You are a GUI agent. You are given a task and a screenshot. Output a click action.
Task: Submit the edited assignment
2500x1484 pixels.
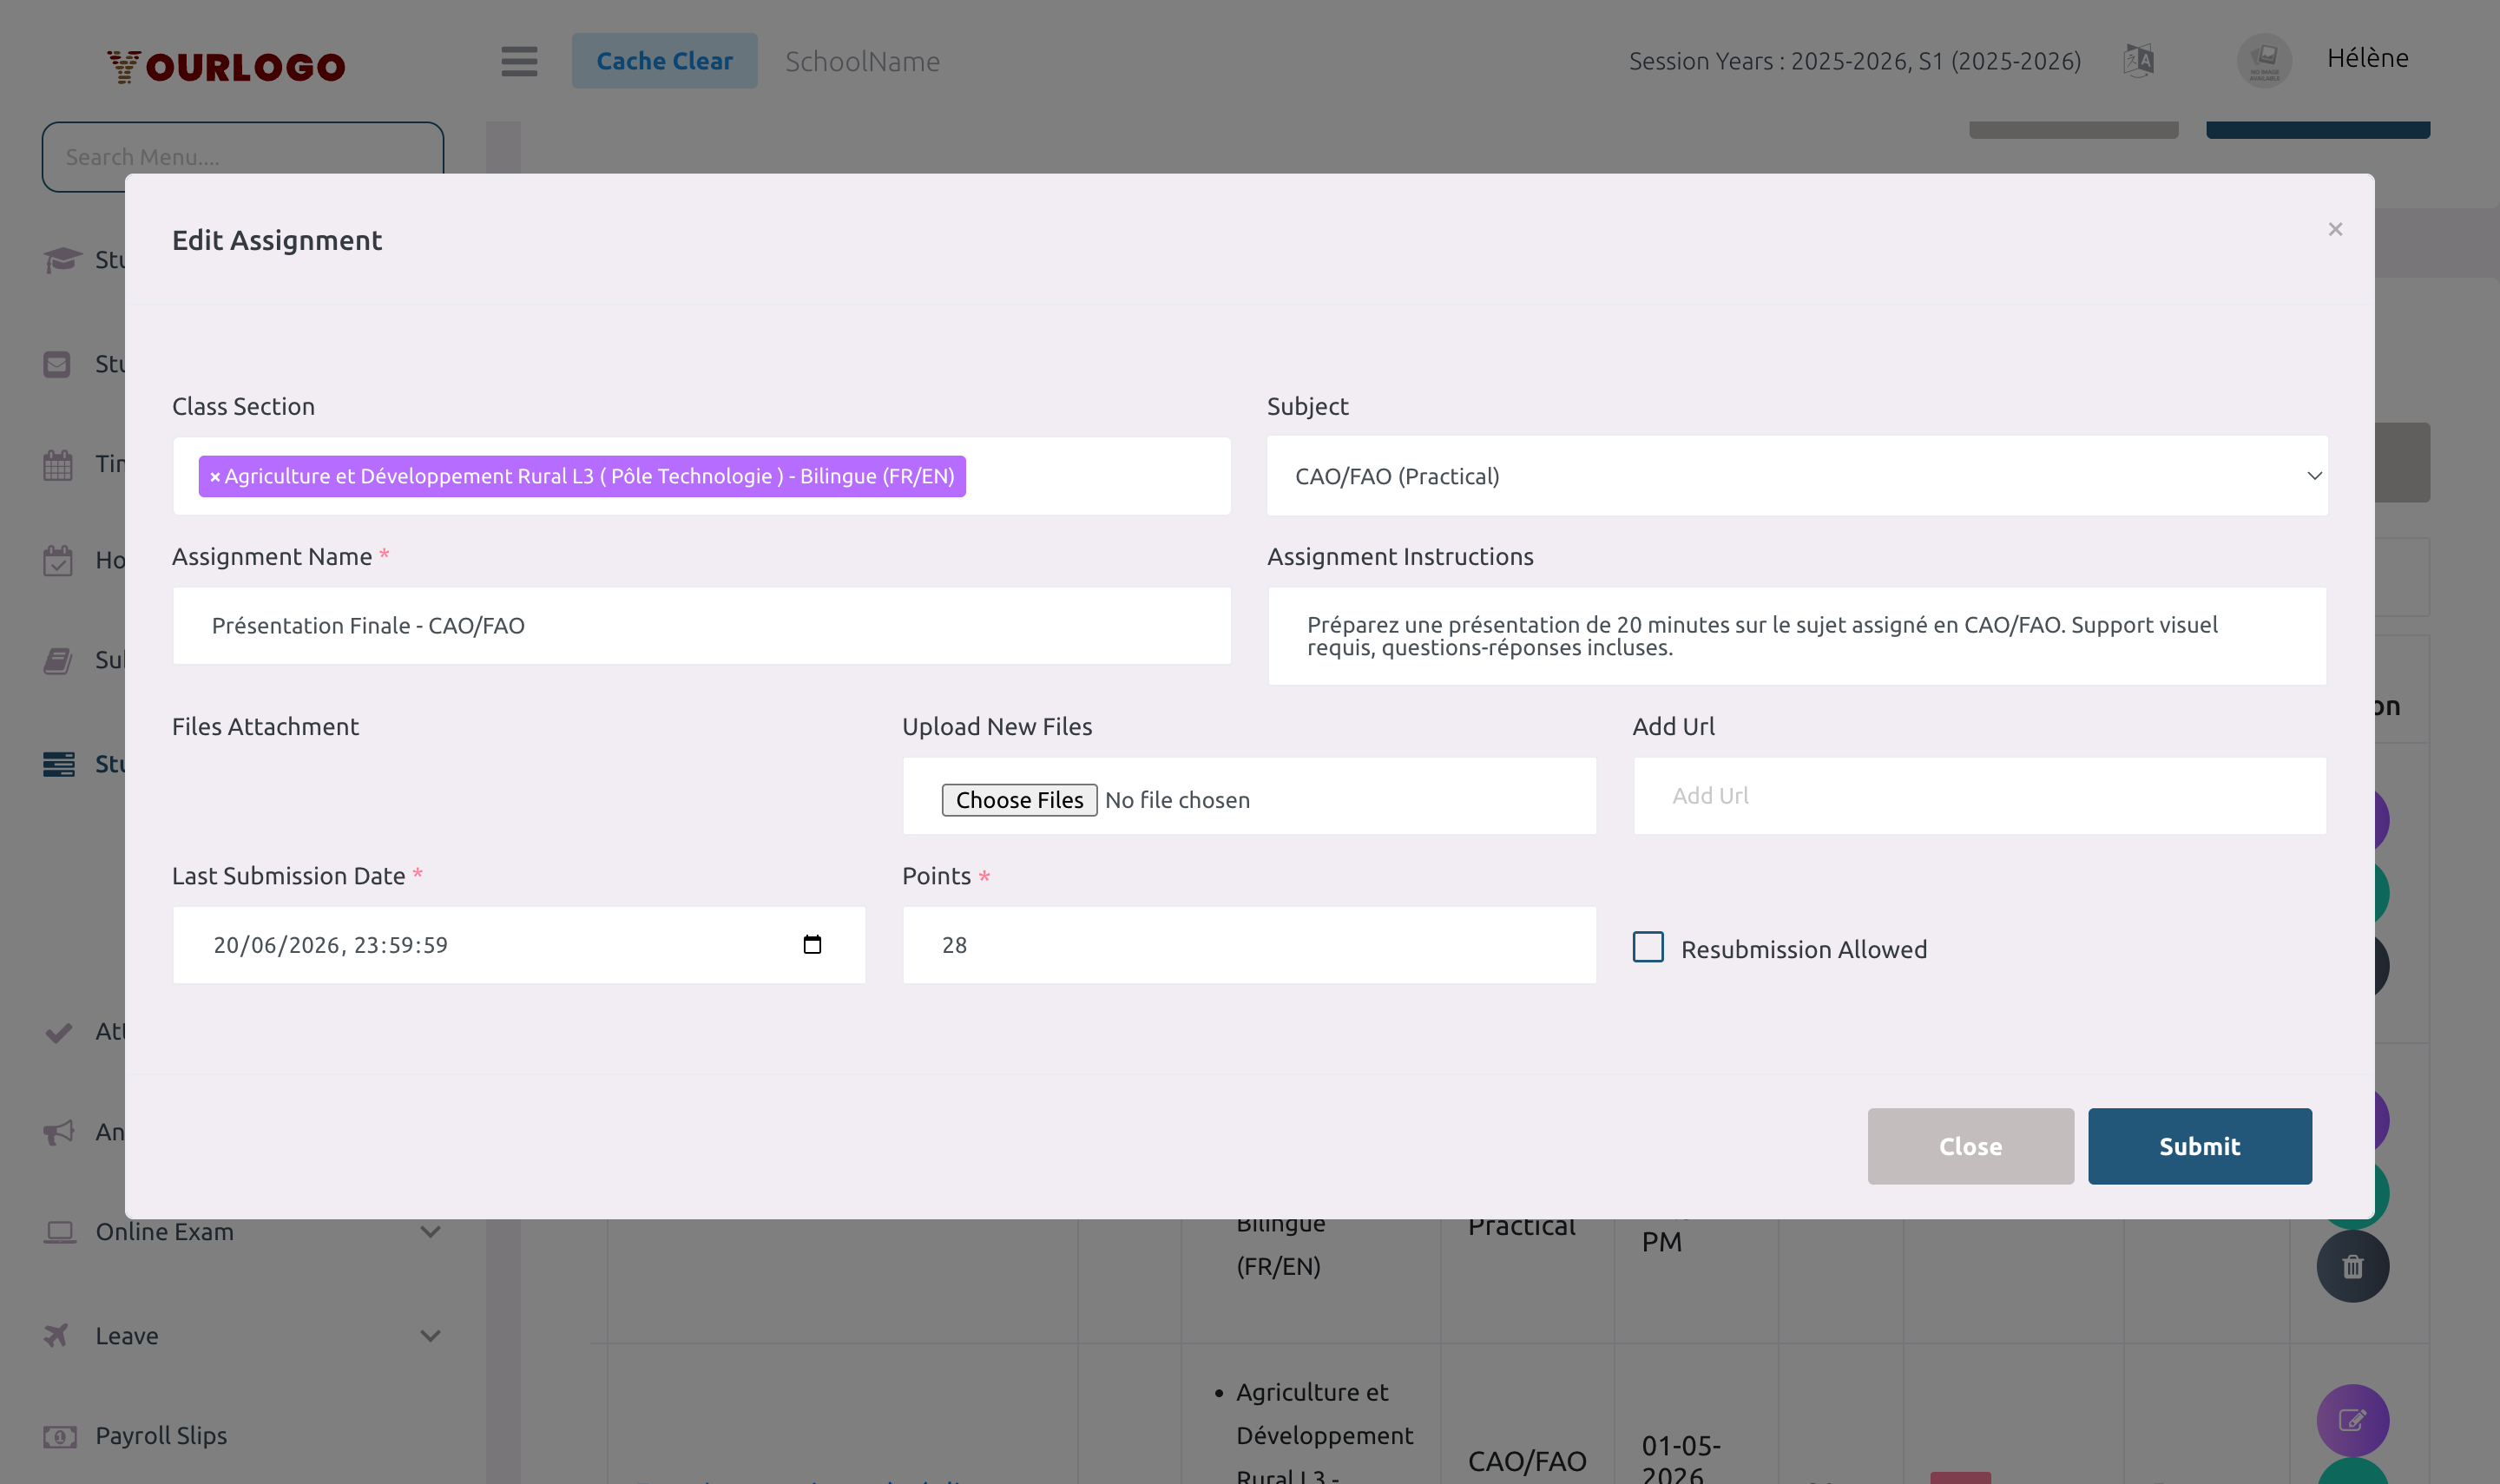tap(2199, 1146)
